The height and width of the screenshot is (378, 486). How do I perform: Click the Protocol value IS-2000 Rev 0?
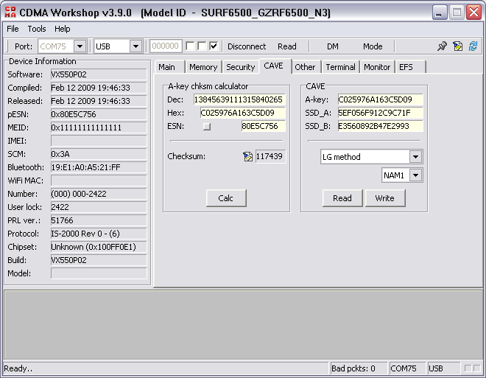click(x=99, y=234)
